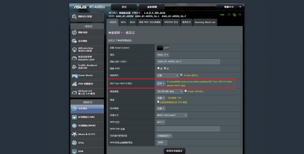The image size is (304, 154).
Task: Open the extension channel dropdown
Action: click(161, 109)
